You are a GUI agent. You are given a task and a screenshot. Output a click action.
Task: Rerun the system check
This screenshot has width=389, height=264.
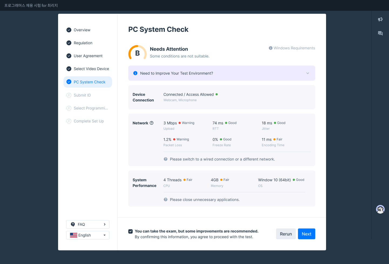click(x=286, y=234)
